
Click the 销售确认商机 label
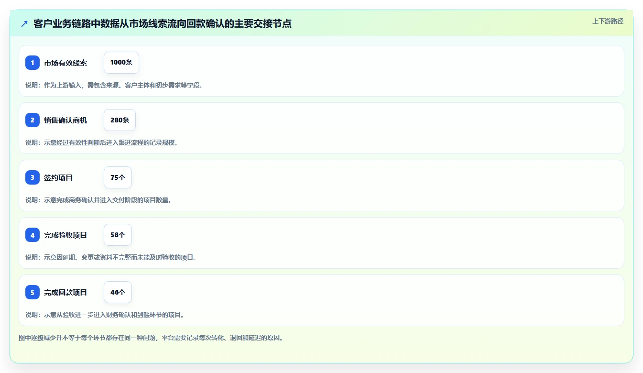point(65,120)
